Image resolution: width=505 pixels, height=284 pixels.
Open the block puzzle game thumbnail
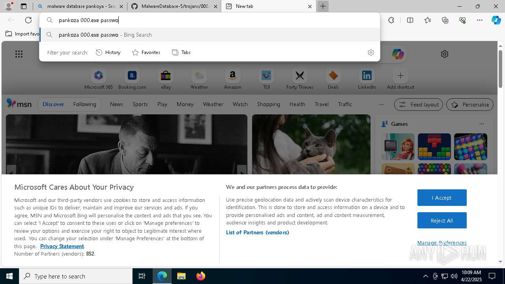coord(434,146)
